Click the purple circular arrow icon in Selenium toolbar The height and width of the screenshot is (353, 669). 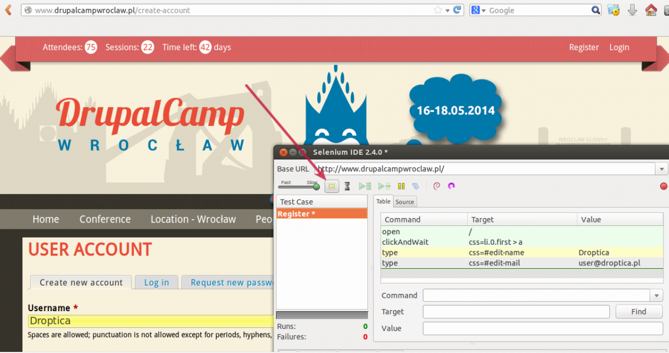pos(451,186)
